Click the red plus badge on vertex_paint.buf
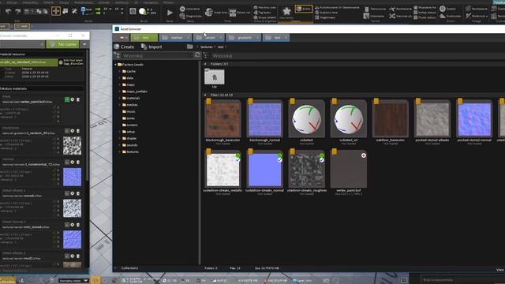Image resolution: width=505 pixels, height=284 pixels. 364,155
